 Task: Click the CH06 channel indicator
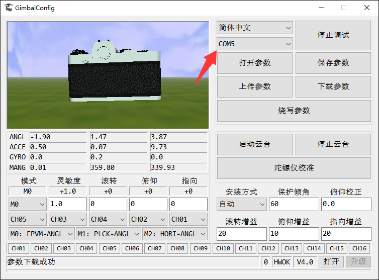pyautogui.click(x=132, y=248)
